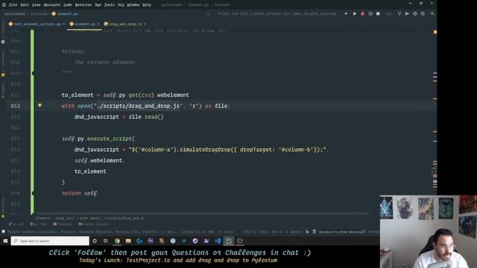This screenshot has width=477, height=268.
Task: Click the Windows Start button
Action: (5, 241)
